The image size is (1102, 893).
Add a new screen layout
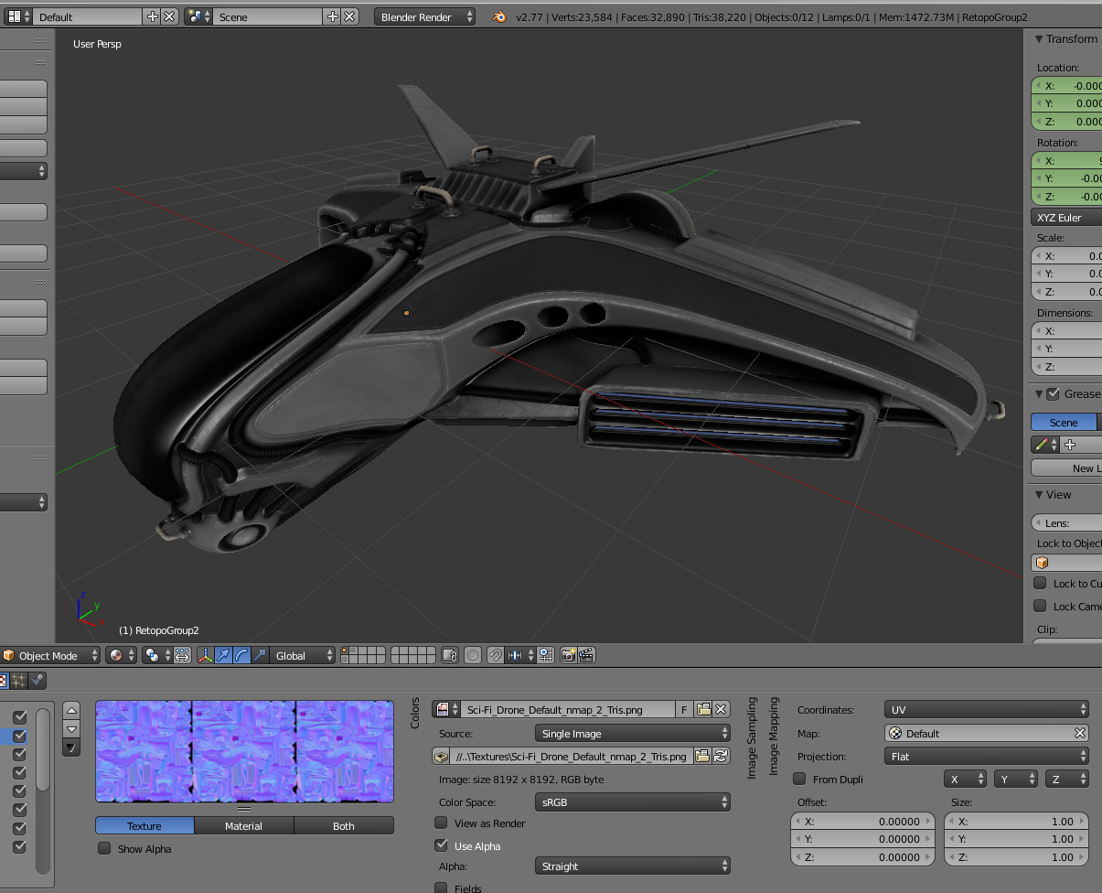(x=153, y=16)
